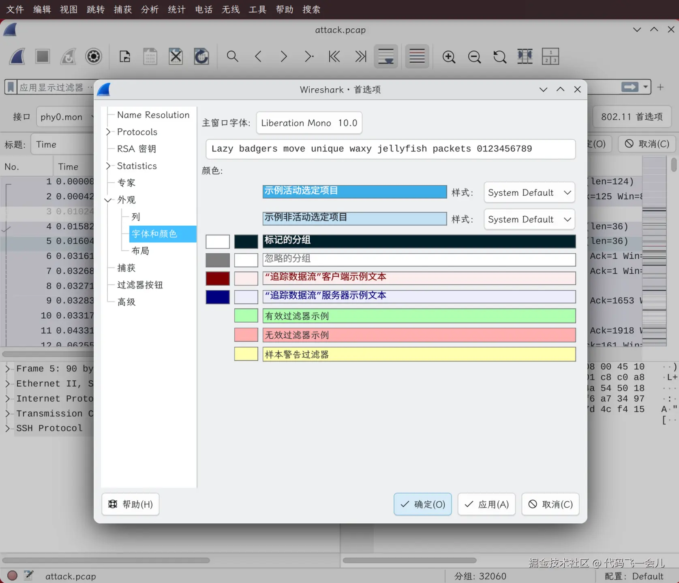679x583 pixels.
Task: Open the 文件 menu
Action: click(x=15, y=9)
